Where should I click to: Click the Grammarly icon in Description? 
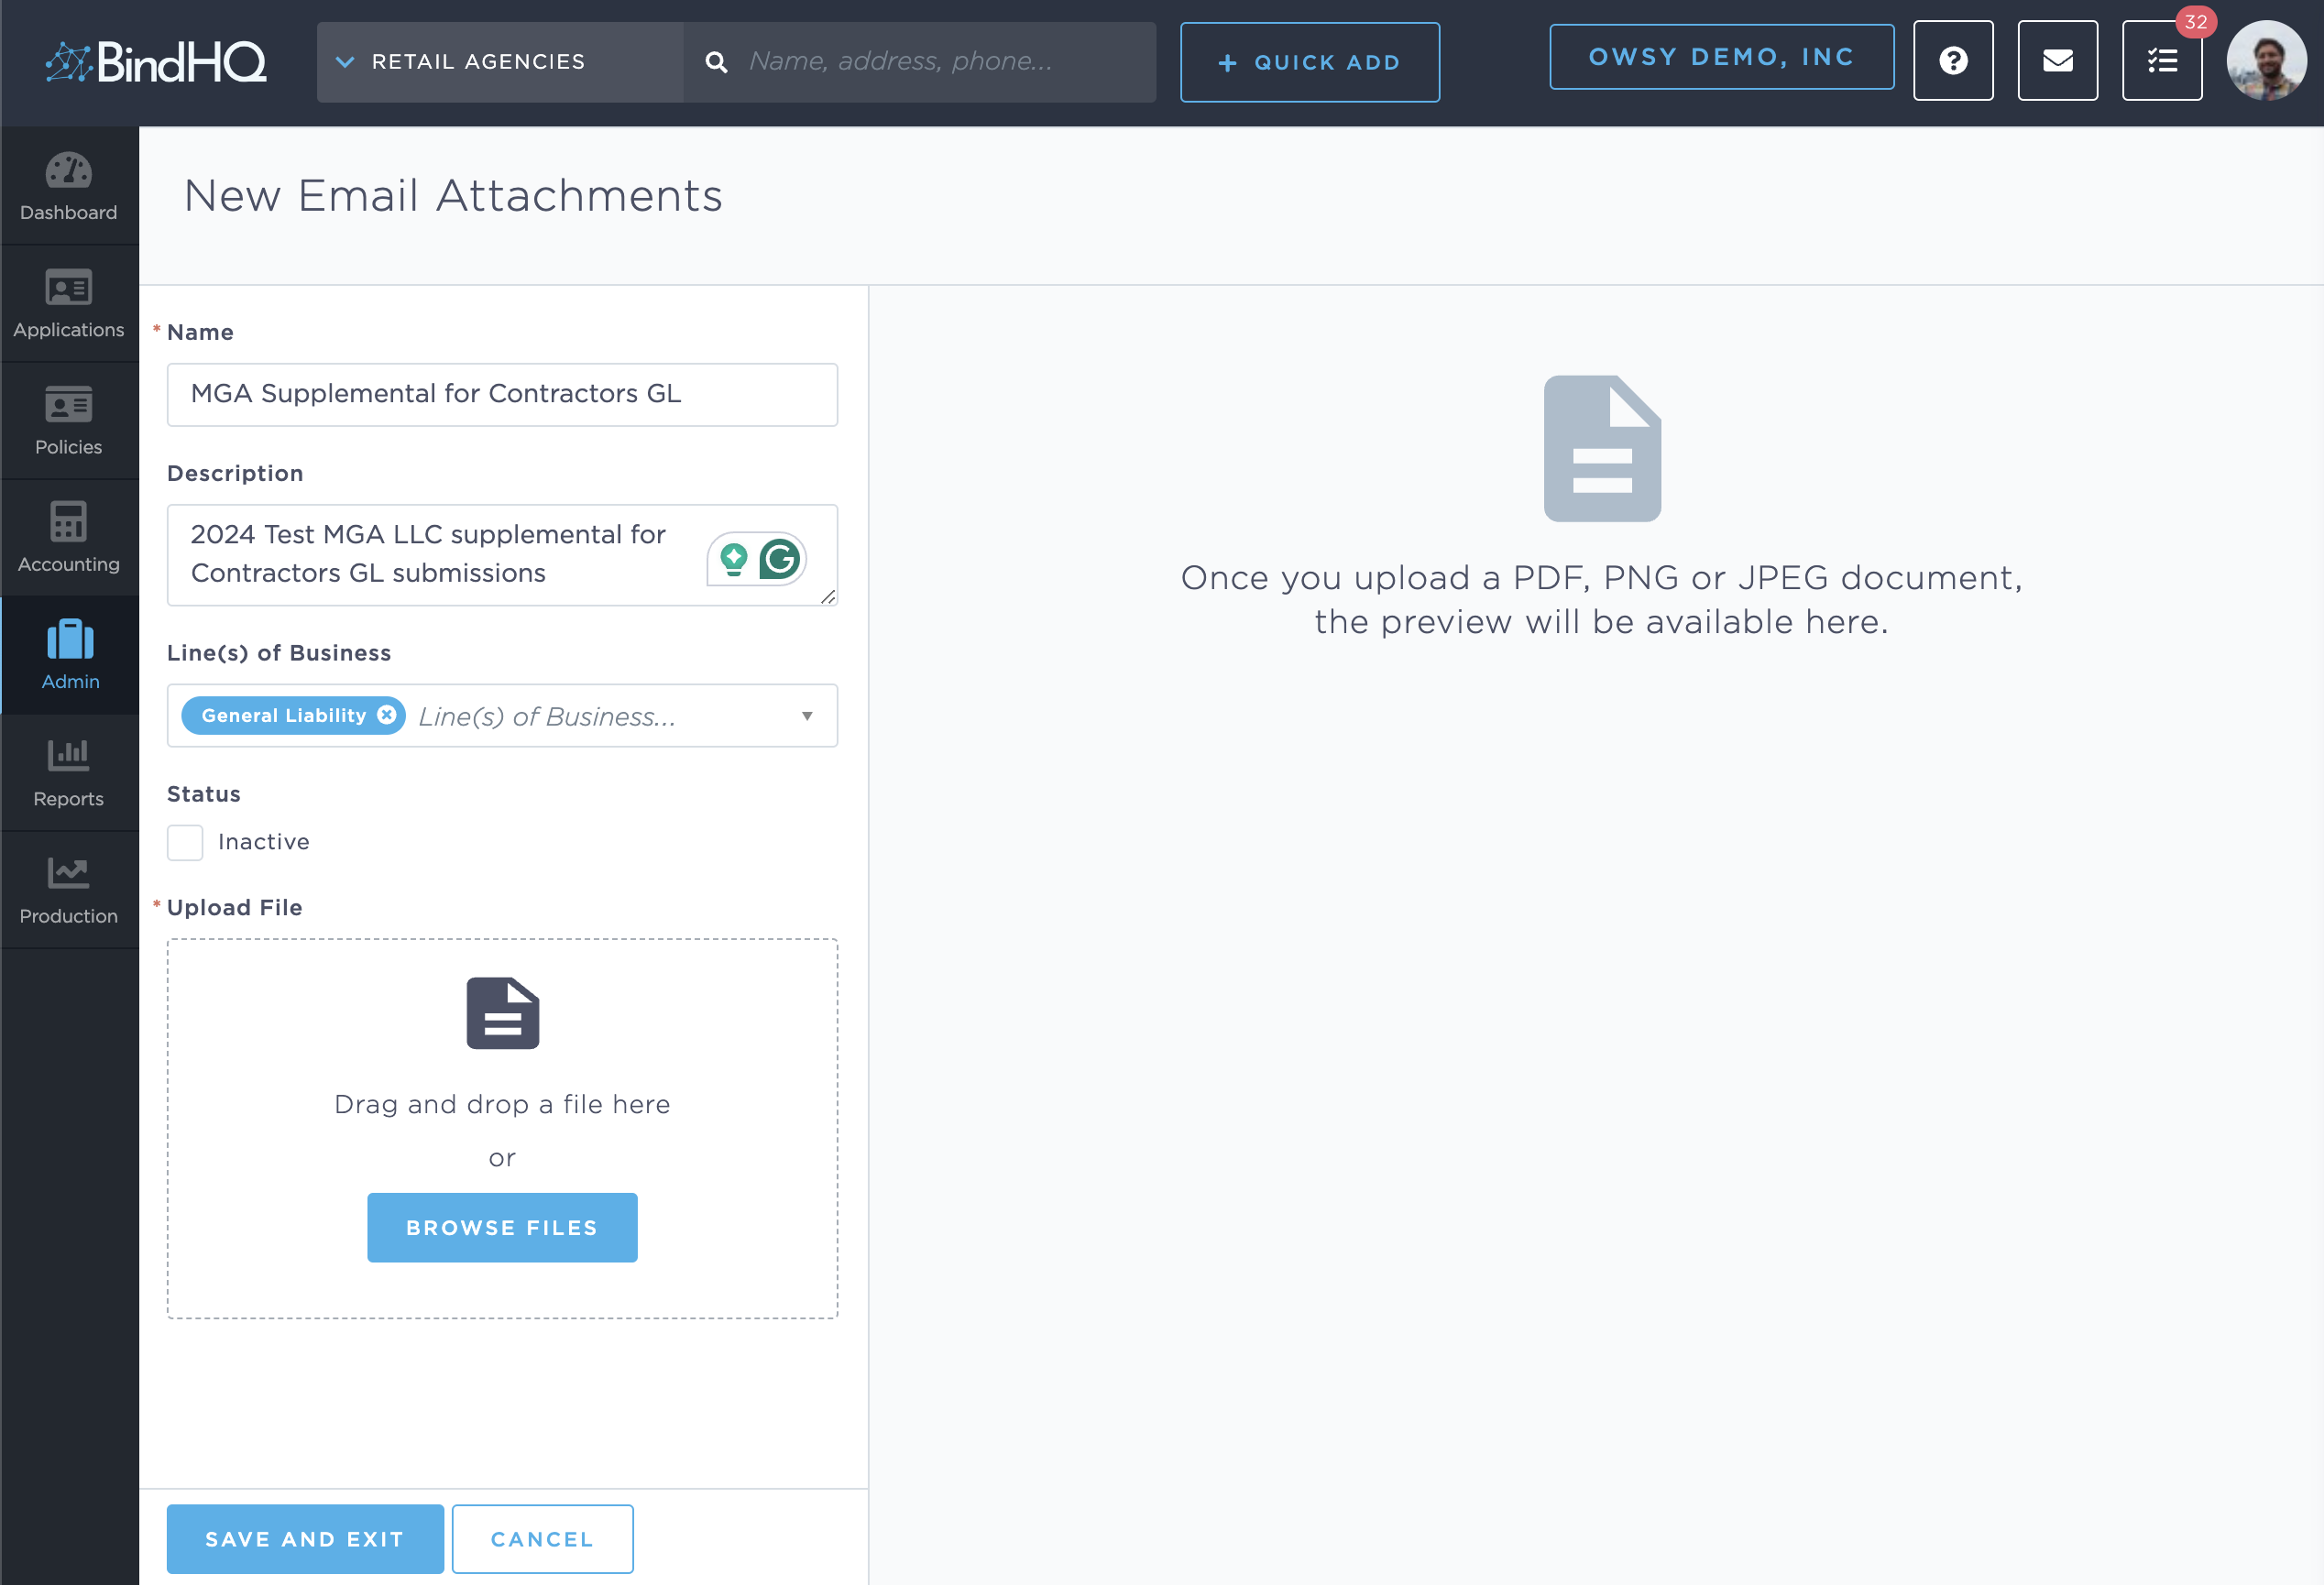pos(779,559)
